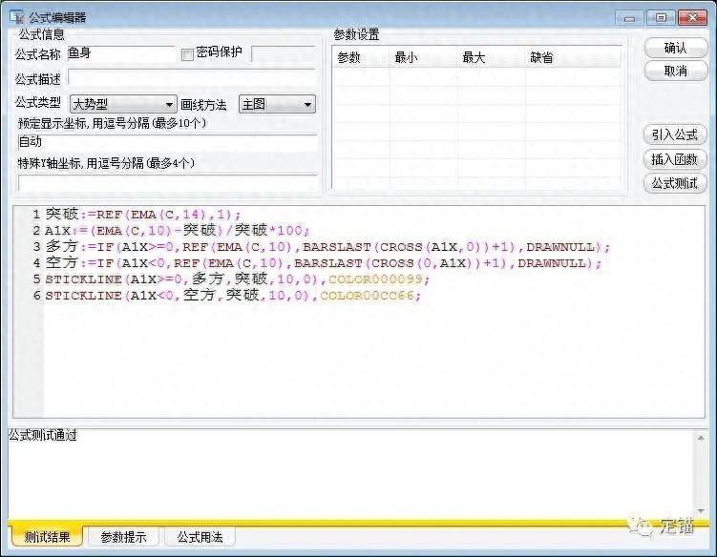Click code line 4 starting with 空方:=IF
The width and height of the screenshot is (717, 557).
(324, 263)
